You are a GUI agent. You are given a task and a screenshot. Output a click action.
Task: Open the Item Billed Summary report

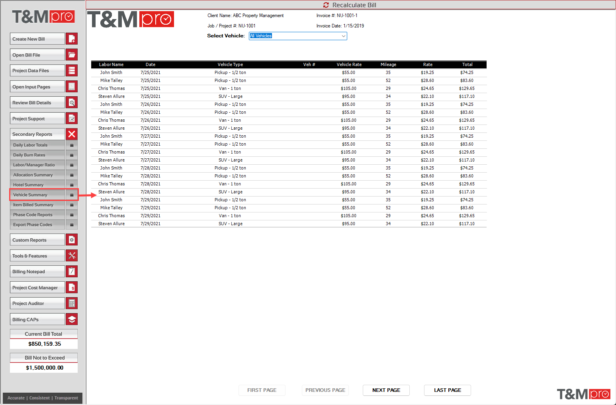(x=37, y=205)
